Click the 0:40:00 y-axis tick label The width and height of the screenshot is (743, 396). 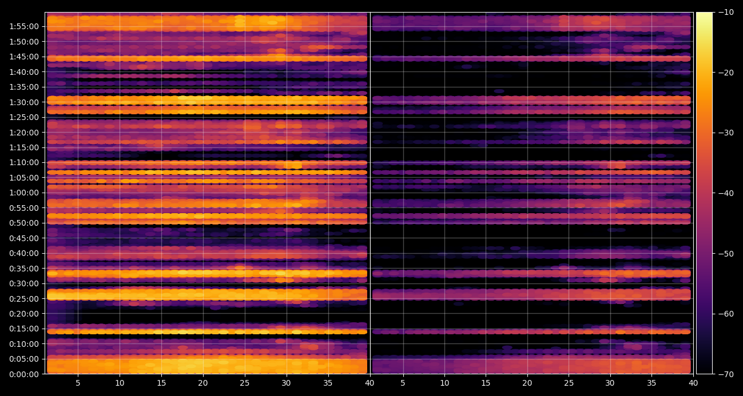click(25, 253)
